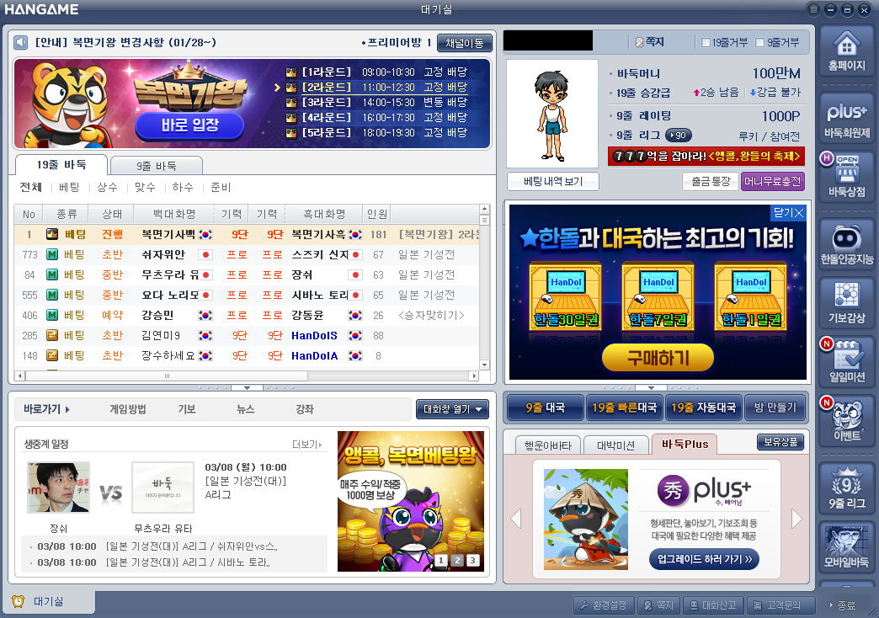This screenshot has height=618, width=879.
Task: Click the grid icon in title bar
Action: (x=813, y=9)
